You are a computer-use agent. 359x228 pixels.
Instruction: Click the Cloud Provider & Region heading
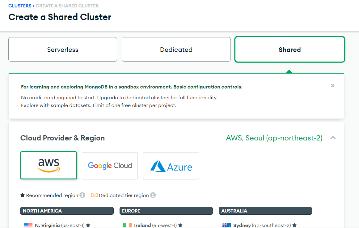[62, 138]
